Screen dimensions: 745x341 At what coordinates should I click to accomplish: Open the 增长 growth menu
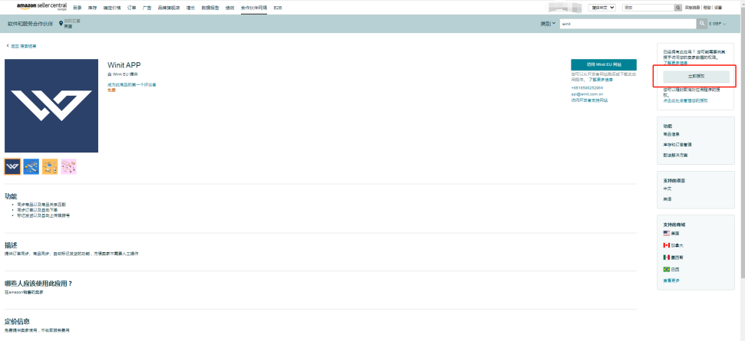click(x=190, y=8)
